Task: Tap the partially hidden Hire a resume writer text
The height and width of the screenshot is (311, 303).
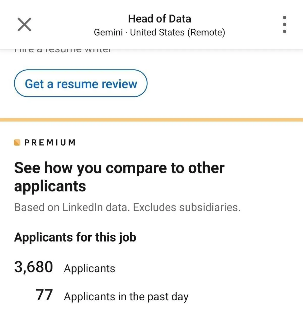Action: point(63,50)
